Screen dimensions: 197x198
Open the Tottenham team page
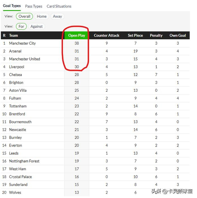click(x=18, y=106)
